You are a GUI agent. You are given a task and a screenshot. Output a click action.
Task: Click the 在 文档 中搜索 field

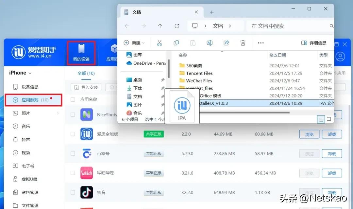[x=290, y=26]
